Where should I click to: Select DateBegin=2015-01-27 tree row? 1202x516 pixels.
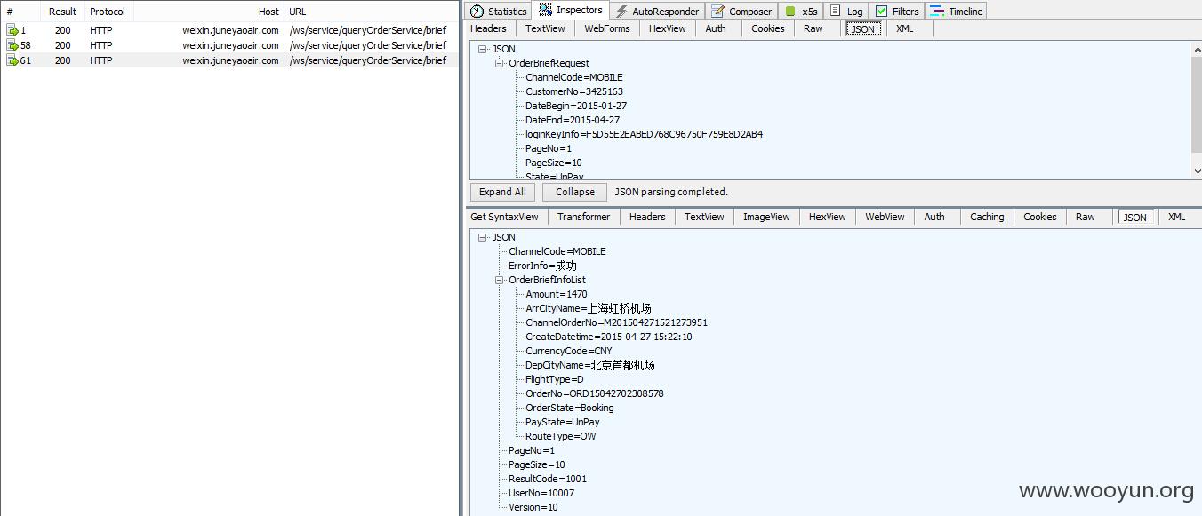click(x=576, y=106)
